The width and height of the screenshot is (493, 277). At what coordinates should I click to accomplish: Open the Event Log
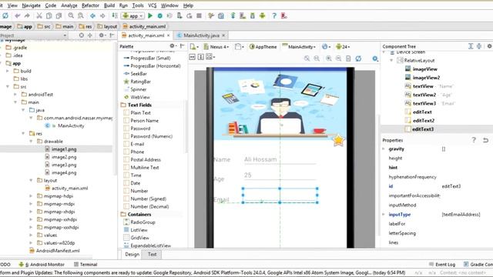click(x=441, y=265)
